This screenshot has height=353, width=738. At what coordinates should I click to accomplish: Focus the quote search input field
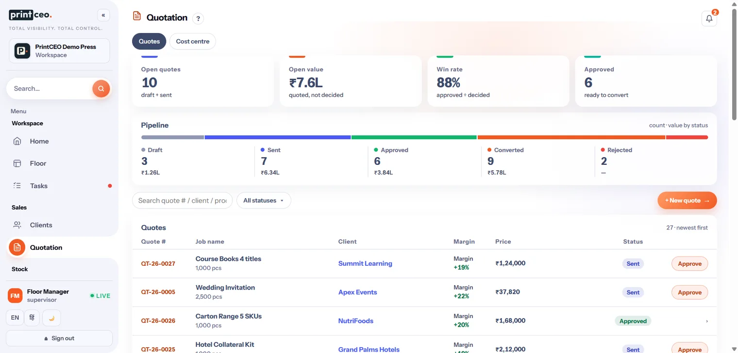click(x=182, y=200)
